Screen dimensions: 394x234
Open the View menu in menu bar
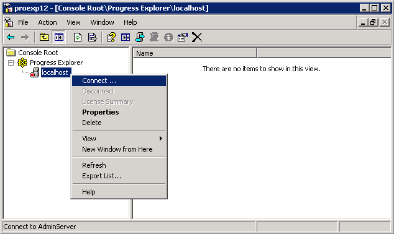click(73, 22)
